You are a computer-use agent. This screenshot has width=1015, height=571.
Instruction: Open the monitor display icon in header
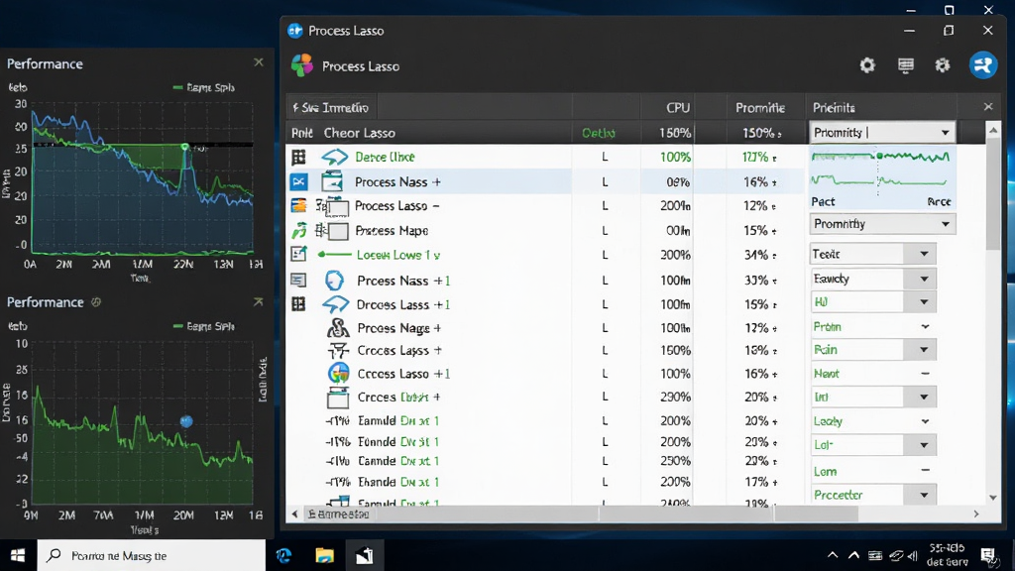[906, 65]
